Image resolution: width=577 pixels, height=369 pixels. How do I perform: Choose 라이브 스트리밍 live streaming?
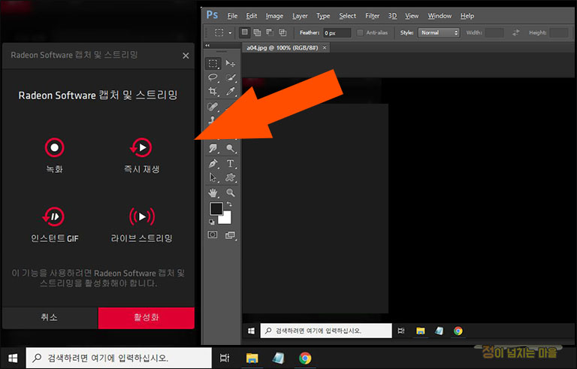point(142,224)
